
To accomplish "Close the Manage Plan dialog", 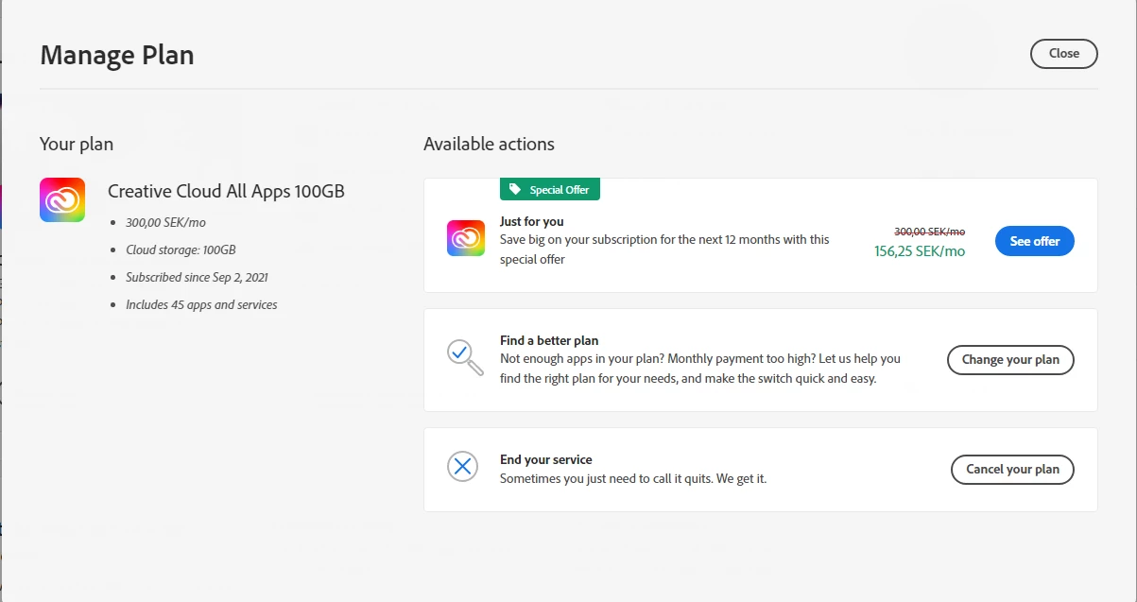I will coord(1063,54).
